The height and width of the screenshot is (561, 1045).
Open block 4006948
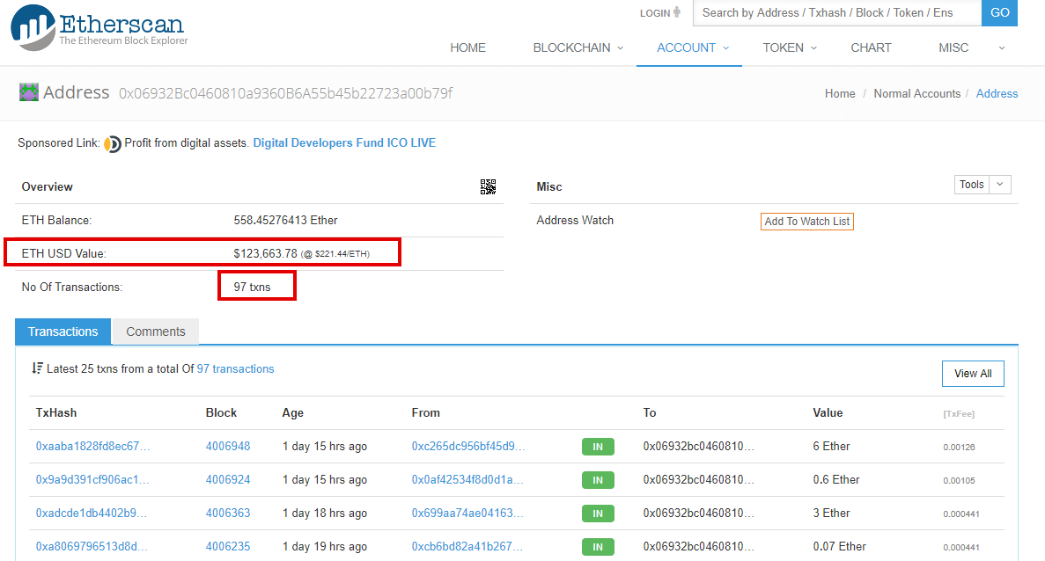tap(228, 447)
